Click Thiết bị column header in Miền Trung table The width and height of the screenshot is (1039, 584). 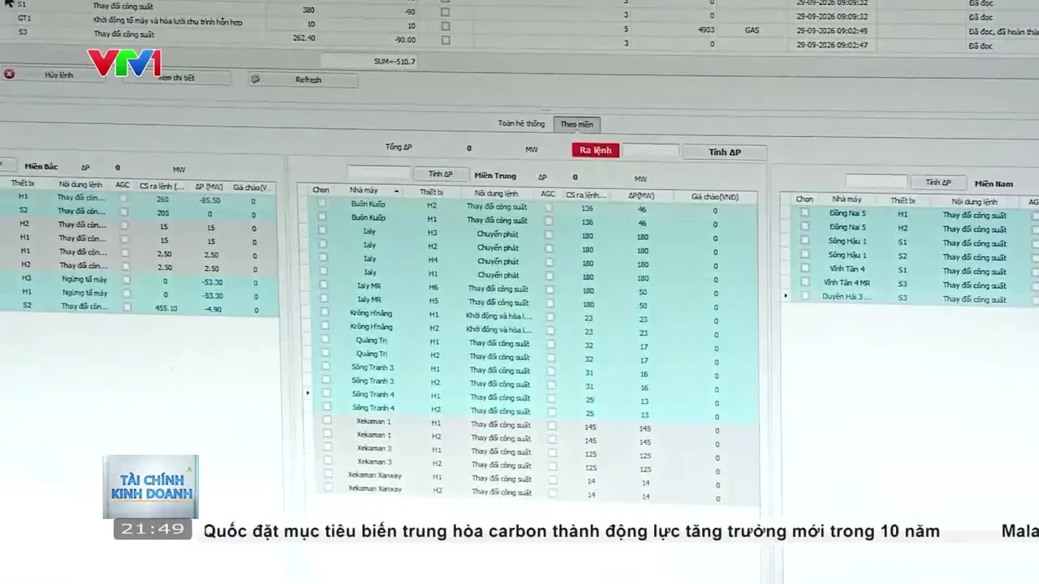(x=431, y=192)
